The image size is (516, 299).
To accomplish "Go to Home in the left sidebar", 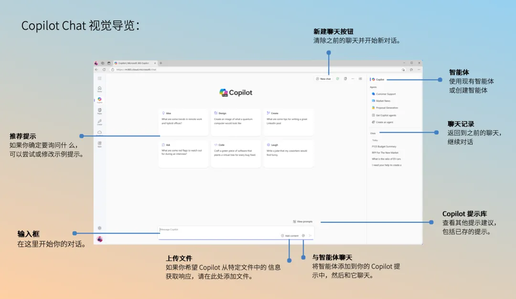I will point(99,89).
